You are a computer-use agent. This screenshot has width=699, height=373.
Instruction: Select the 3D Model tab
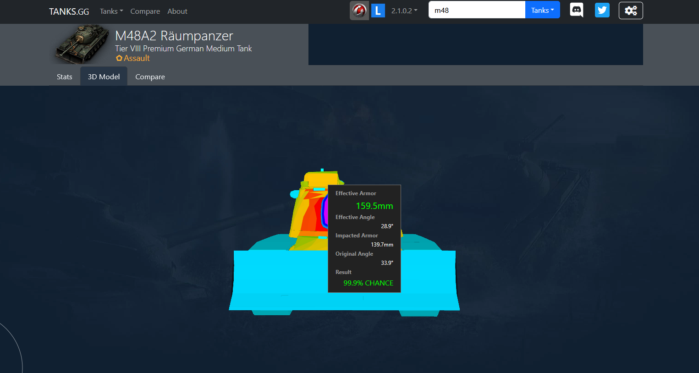click(104, 77)
